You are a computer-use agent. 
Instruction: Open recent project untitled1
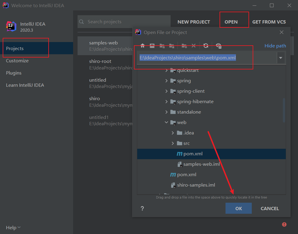(105, 120)
